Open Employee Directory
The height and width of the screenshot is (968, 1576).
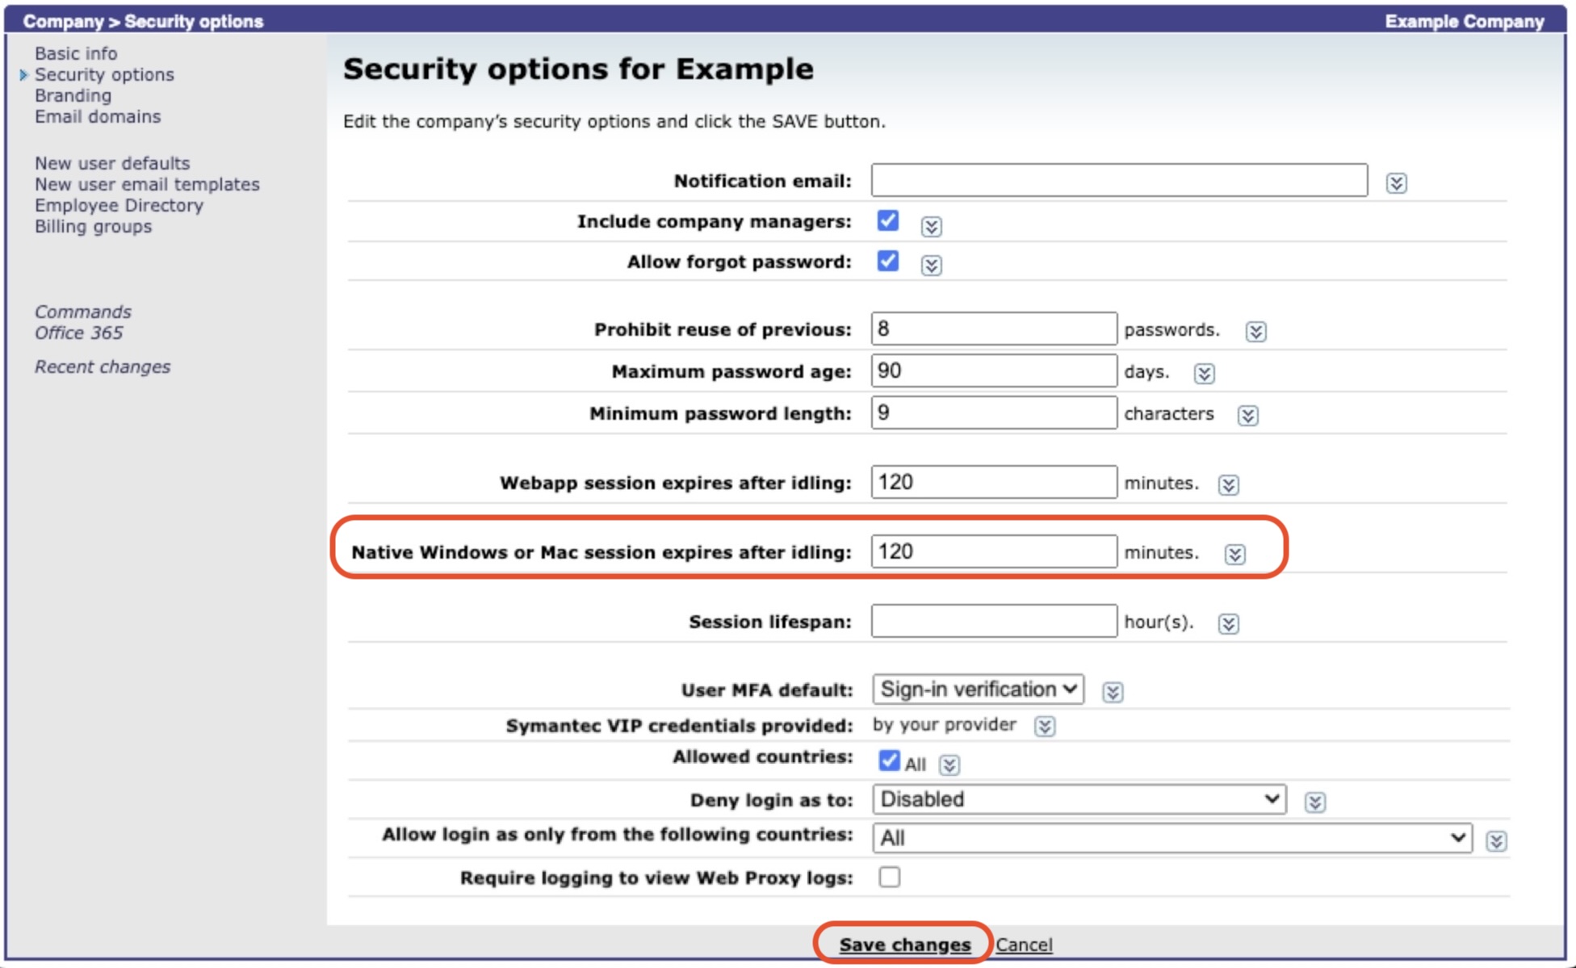click(x=119, y=205)
